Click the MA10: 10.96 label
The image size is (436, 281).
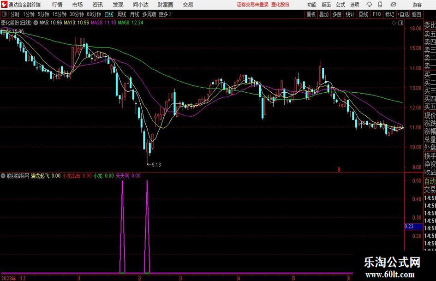click(77, 23)
